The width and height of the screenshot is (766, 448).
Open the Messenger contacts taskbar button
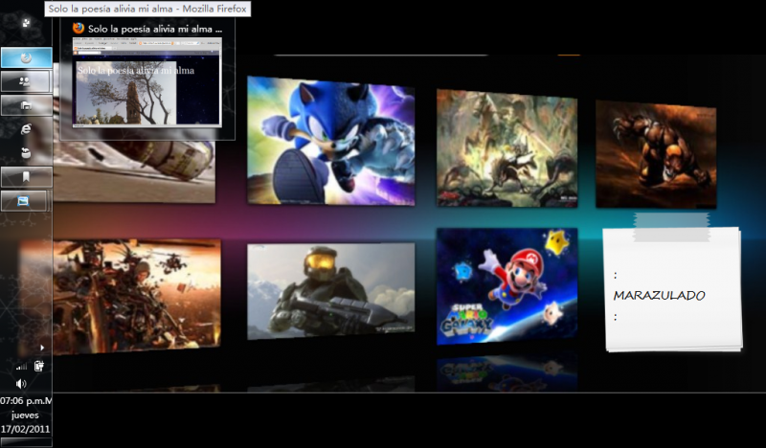26,81
